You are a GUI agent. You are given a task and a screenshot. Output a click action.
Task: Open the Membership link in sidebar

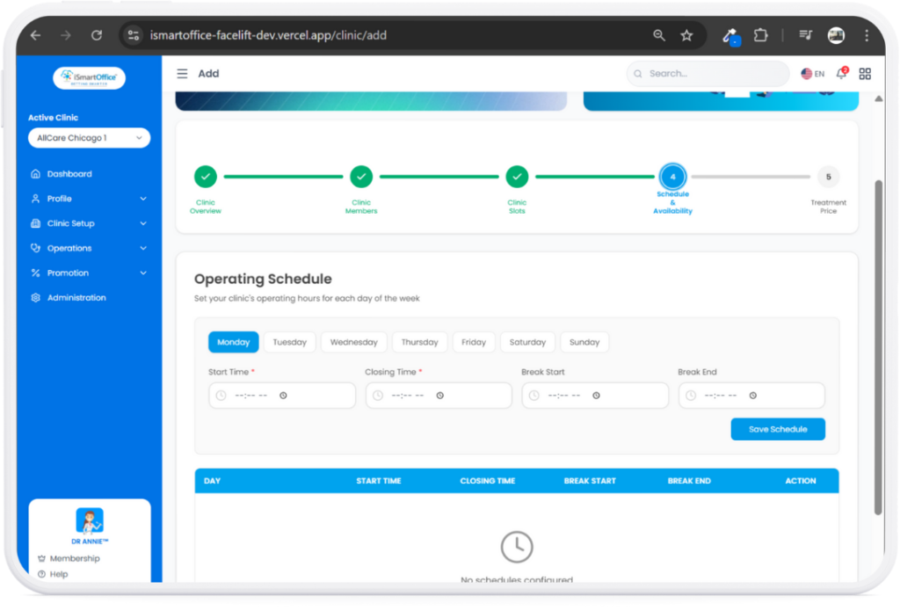click(74, 558)
